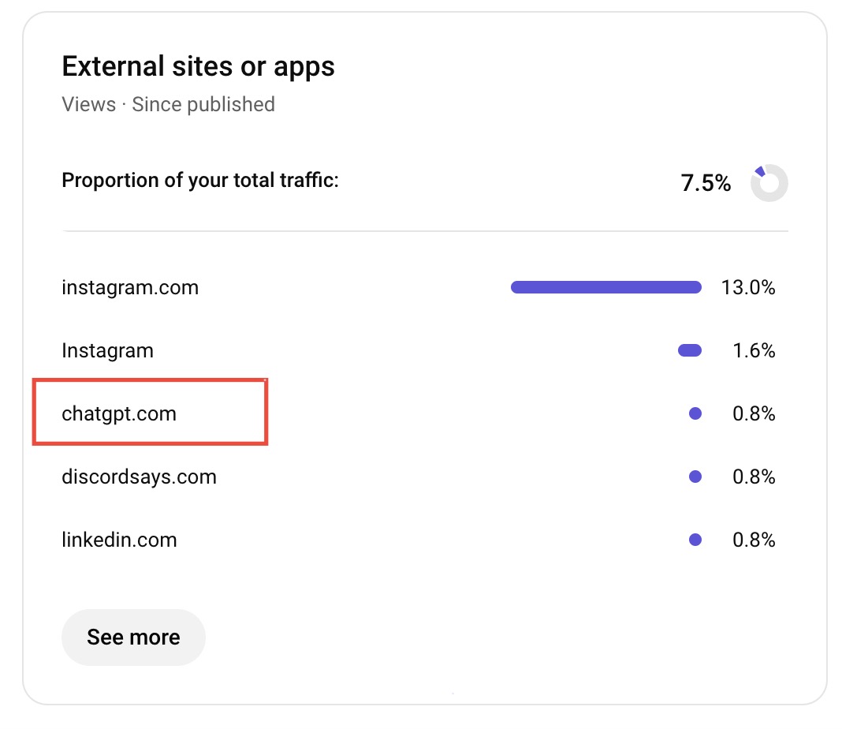Click the 0.8% value beside linkedin.com
842x729 pixels.
(x=753, y=540)
